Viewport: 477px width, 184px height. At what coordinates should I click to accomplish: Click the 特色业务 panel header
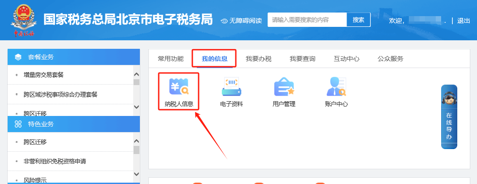(74, 124)
